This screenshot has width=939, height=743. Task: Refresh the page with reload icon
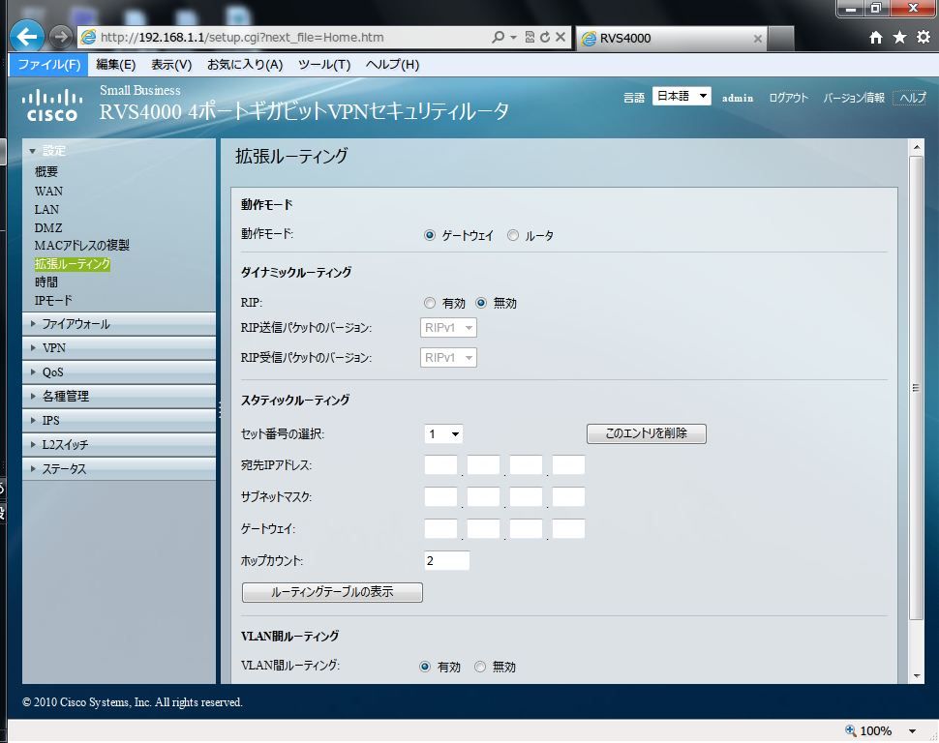point(545,37)
